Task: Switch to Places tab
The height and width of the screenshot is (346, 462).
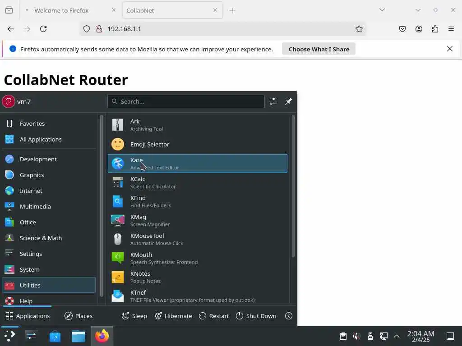Action: click(x=79, y=316)
